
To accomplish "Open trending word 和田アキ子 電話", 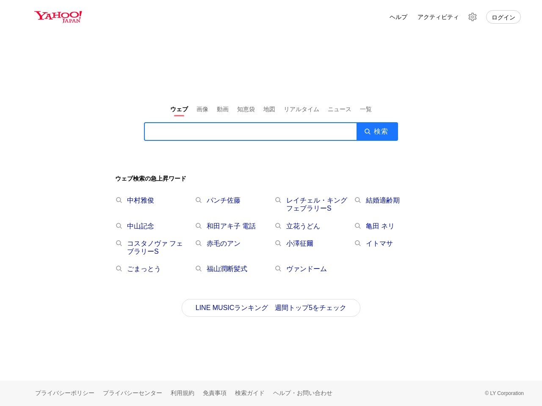I will [231, 226].
